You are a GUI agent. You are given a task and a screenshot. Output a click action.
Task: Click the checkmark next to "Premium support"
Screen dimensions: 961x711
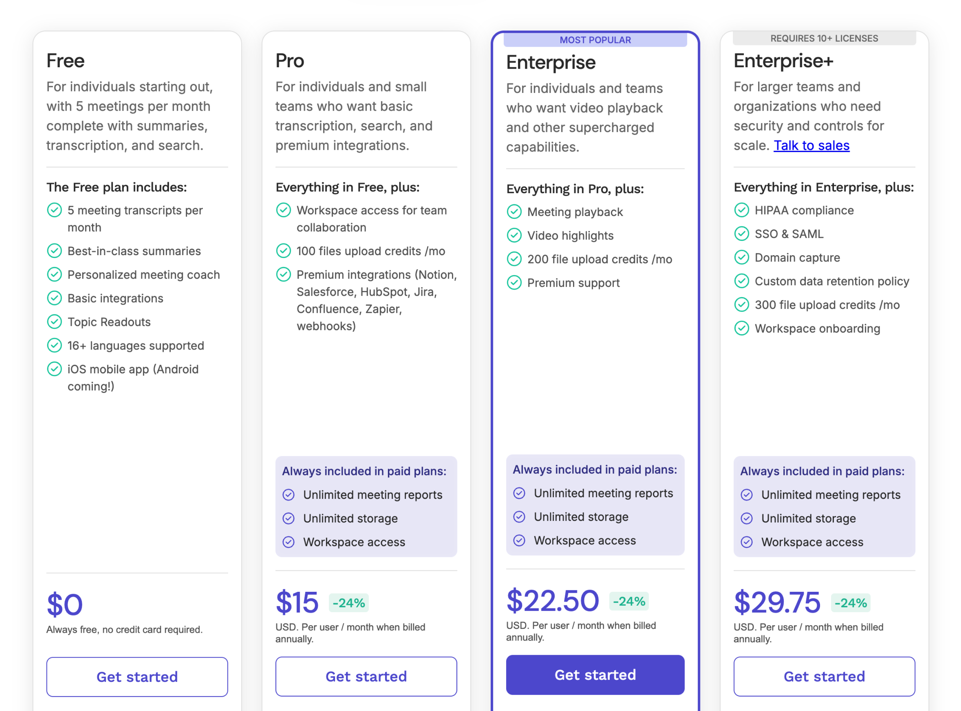click(514, 282)
